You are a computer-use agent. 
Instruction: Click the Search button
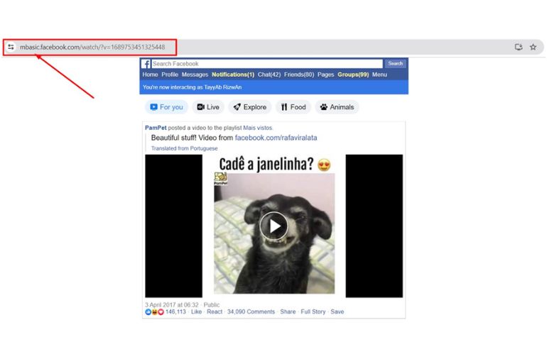(x=395, y=64)
